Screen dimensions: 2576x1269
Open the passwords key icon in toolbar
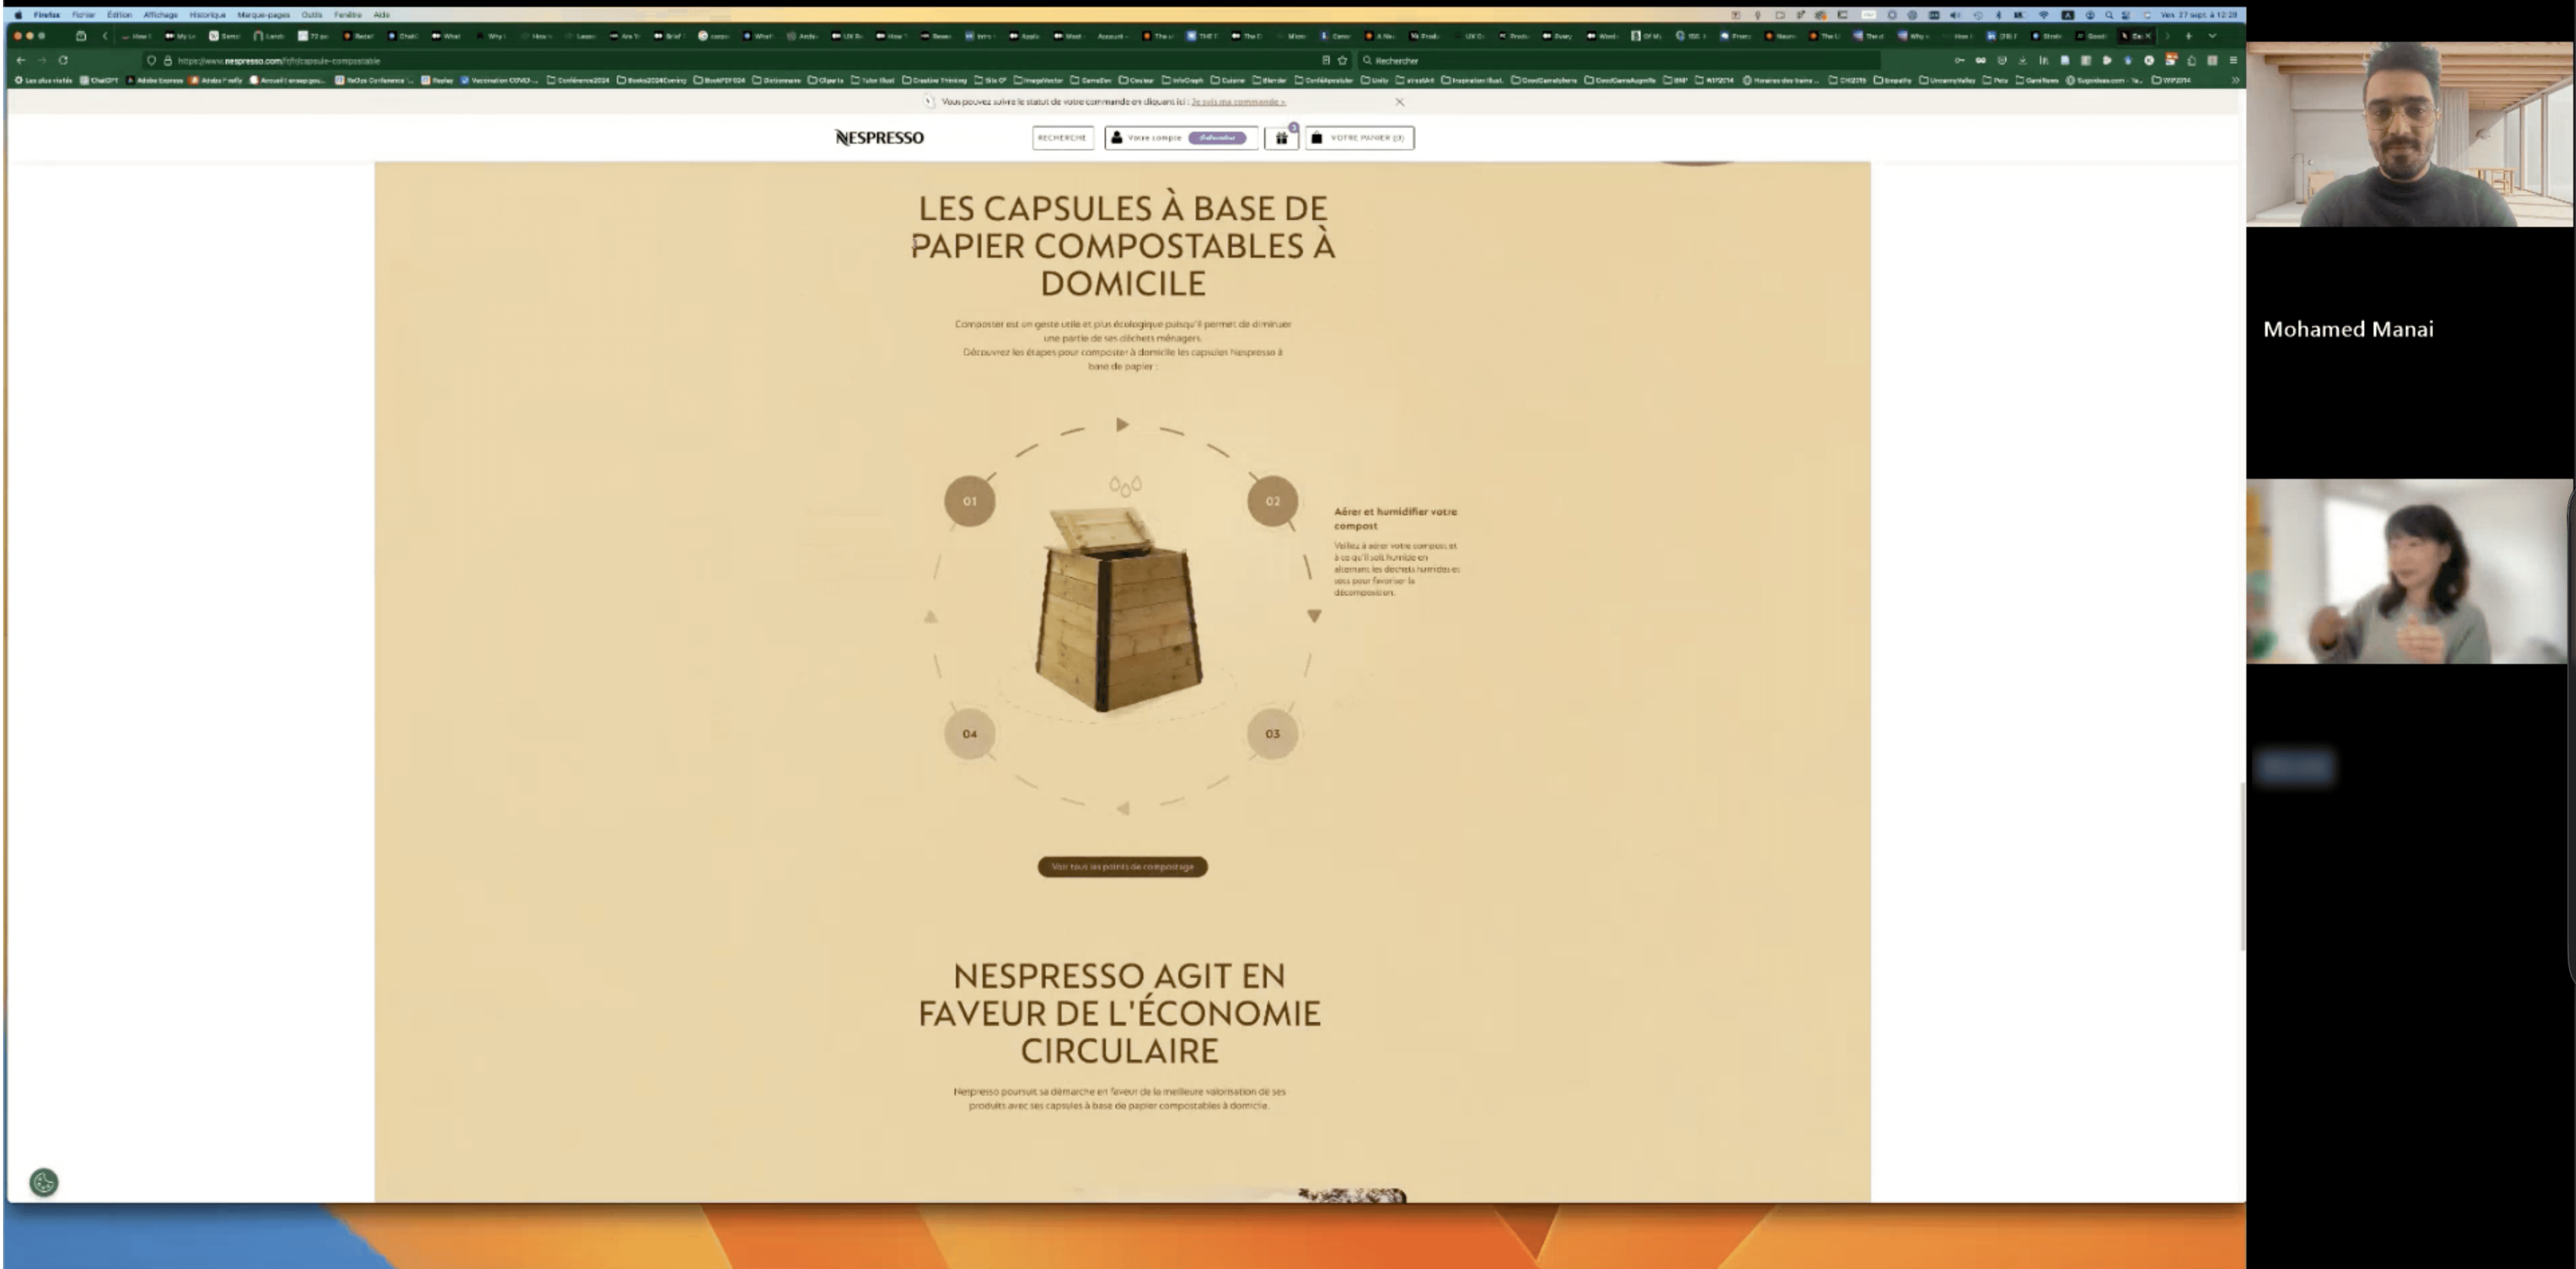1959,60
